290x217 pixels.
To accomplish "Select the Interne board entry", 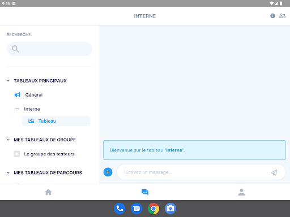I will click(x=32, y=109).
